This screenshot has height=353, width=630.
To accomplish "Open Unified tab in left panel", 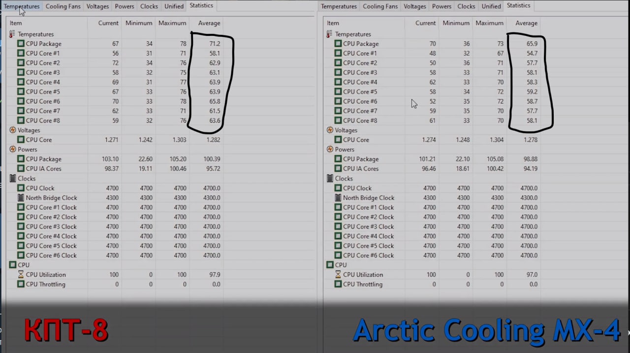I will tap(174, 6).
